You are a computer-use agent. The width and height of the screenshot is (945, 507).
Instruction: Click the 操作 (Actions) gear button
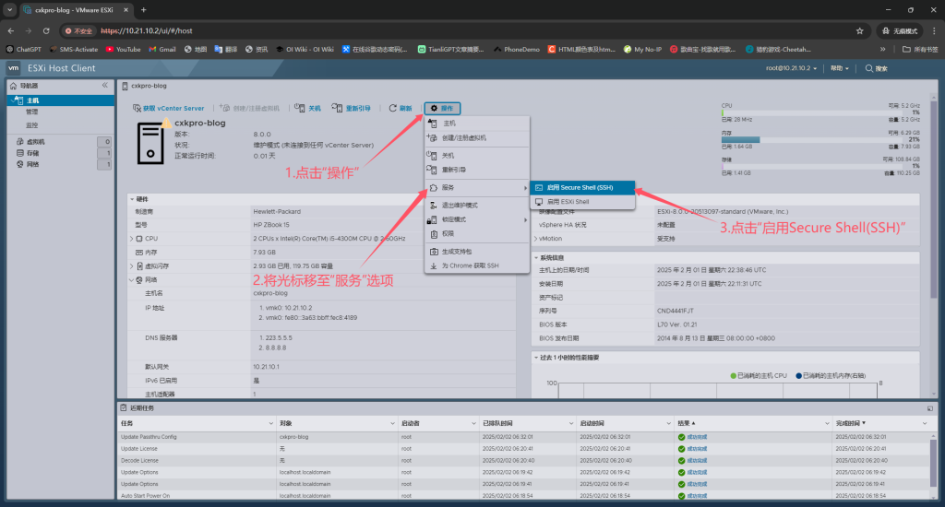click(442, 109)
